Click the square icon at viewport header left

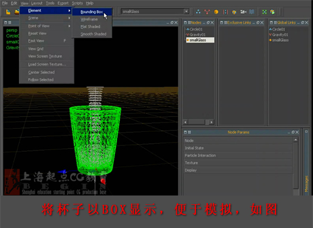pyautogui.click(x=6, y=22)
